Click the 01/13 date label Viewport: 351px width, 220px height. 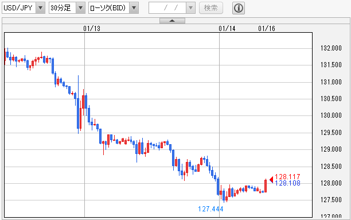pyautogui.click(x=92, y=29)
